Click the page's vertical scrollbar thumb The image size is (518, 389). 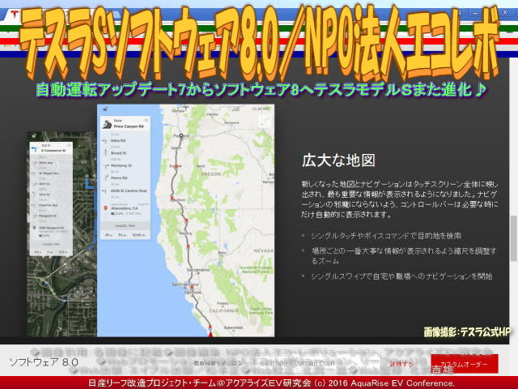(514, 238)
